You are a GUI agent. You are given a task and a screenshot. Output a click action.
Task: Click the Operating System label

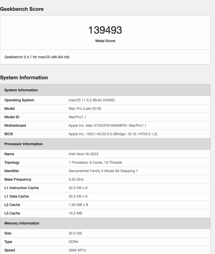[x=19, y=100]
